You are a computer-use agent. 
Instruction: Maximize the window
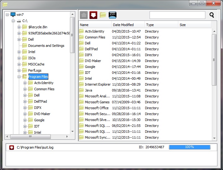(x=202, y=3)
